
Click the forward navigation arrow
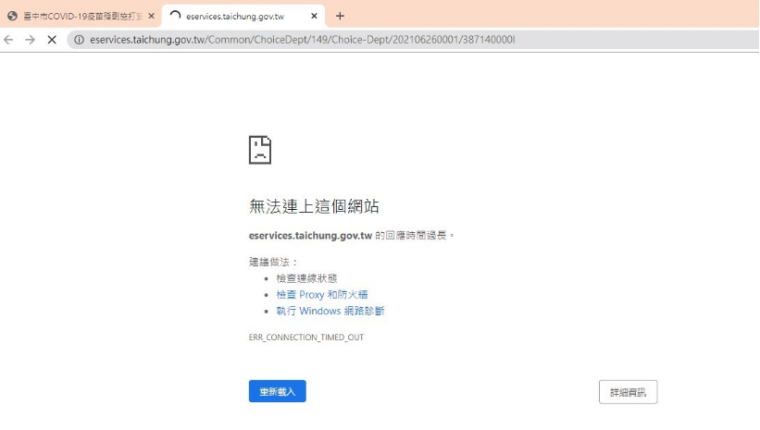(x=30, y=40)
